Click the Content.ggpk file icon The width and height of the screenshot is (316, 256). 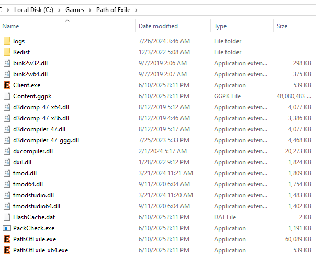pos(7,96)
